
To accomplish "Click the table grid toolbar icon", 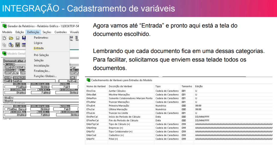I will pyautogui.click(x=24, y=45).
